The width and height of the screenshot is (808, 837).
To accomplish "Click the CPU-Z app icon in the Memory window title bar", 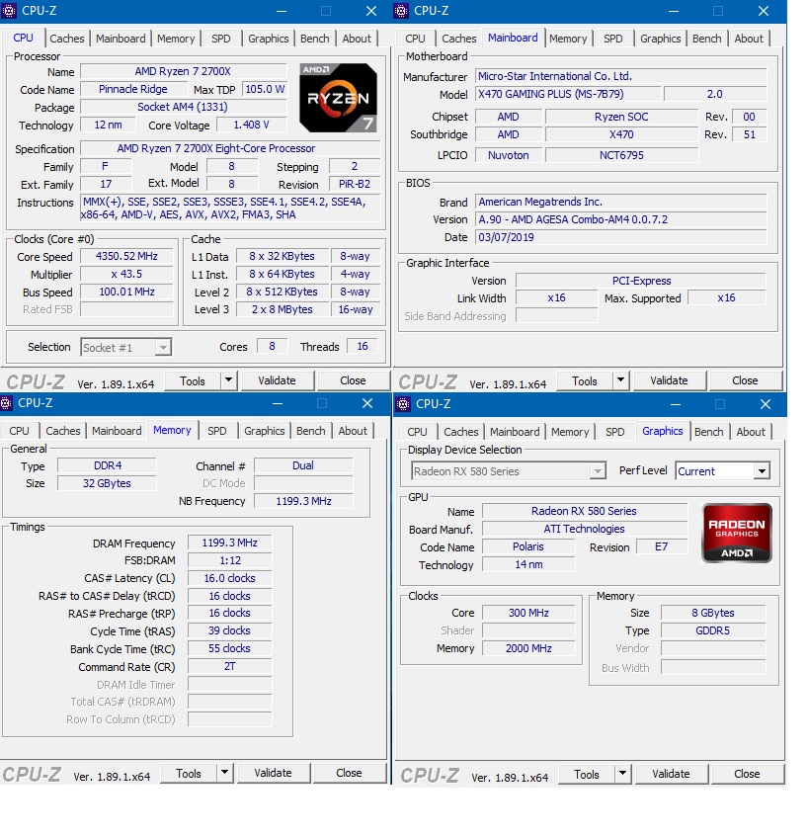I will [x=6, y=403].
